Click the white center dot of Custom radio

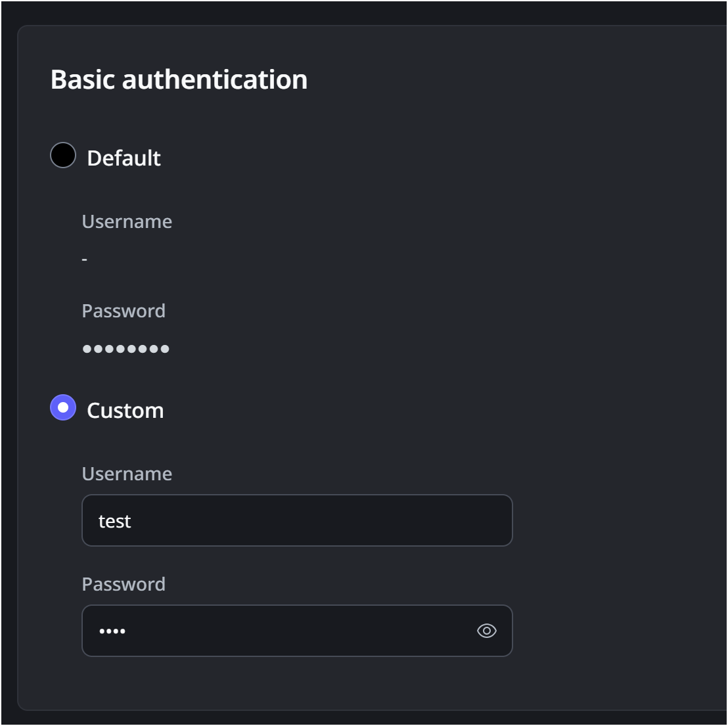63,408
